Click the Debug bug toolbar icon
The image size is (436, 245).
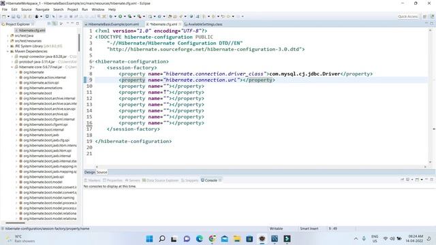click(111, 16)
